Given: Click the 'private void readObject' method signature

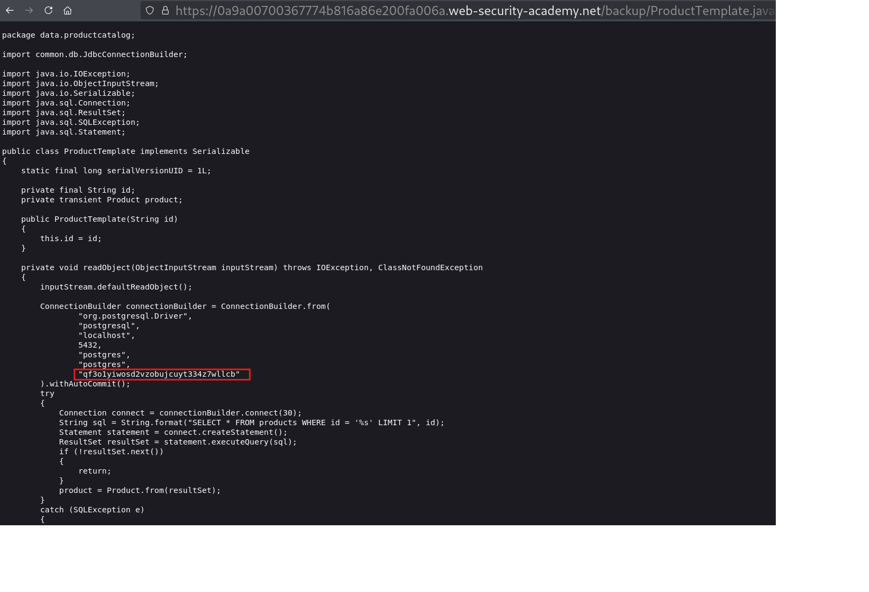Looking at the screenshot, I should coord(252,267).
